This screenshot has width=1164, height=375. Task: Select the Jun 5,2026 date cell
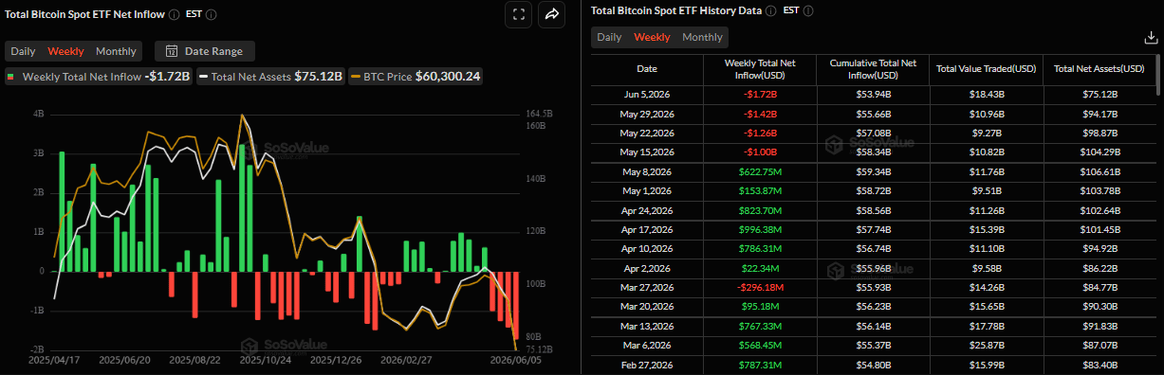[x=646, y=95]
